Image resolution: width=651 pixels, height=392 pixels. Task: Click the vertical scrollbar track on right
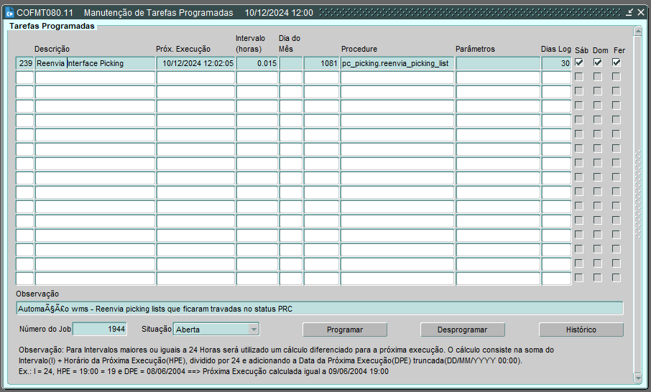(x=637, y=201)
